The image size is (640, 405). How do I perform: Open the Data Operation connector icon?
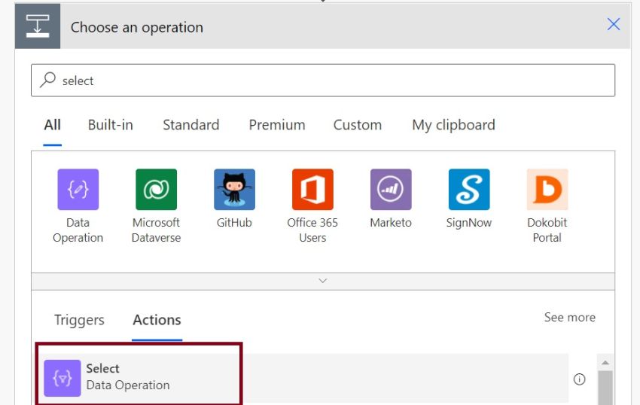coord(78,190)
